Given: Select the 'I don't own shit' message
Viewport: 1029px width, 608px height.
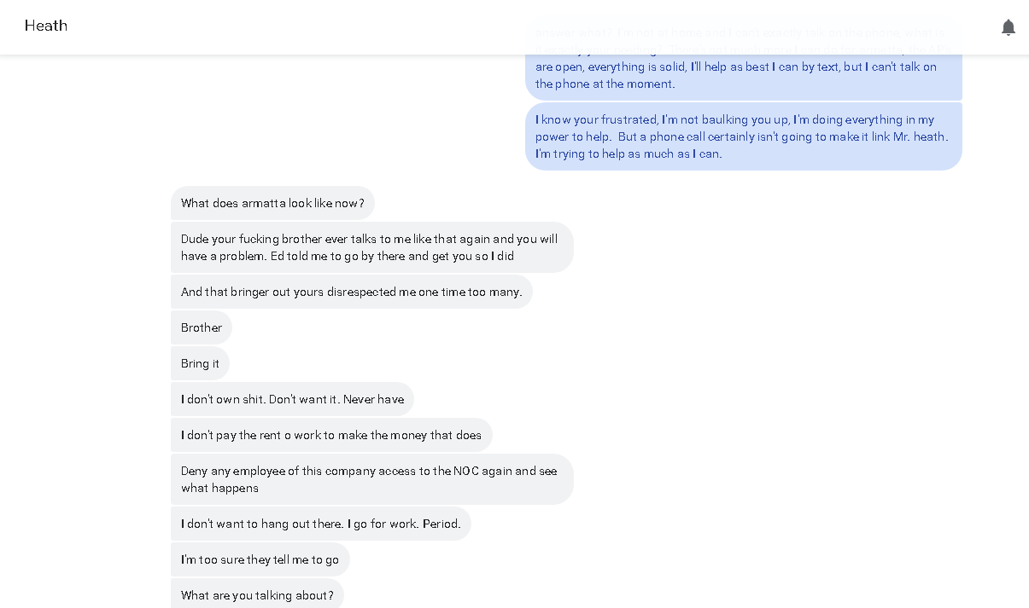Looking at the screenshot, I should point(292,399).
